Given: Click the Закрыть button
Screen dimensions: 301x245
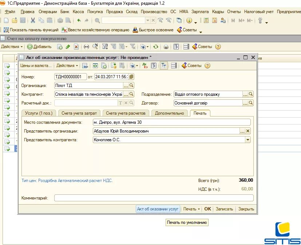Looking at the screenshot, I should click(246, 209).
